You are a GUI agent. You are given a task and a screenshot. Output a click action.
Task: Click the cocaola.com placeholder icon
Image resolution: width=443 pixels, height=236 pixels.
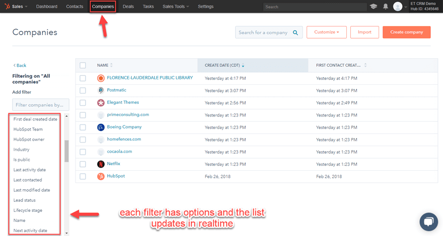point(101,152)
